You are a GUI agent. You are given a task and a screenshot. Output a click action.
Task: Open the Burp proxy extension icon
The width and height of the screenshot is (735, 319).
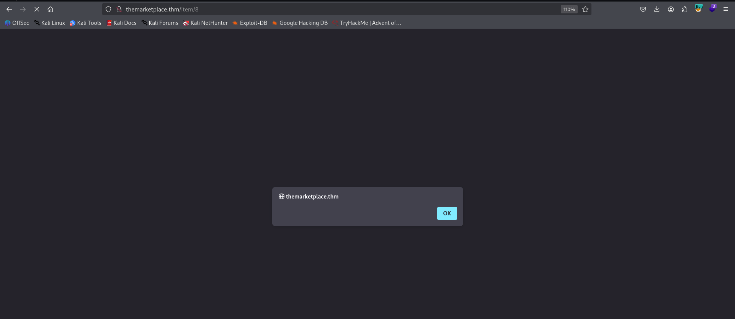click(699, 8)
